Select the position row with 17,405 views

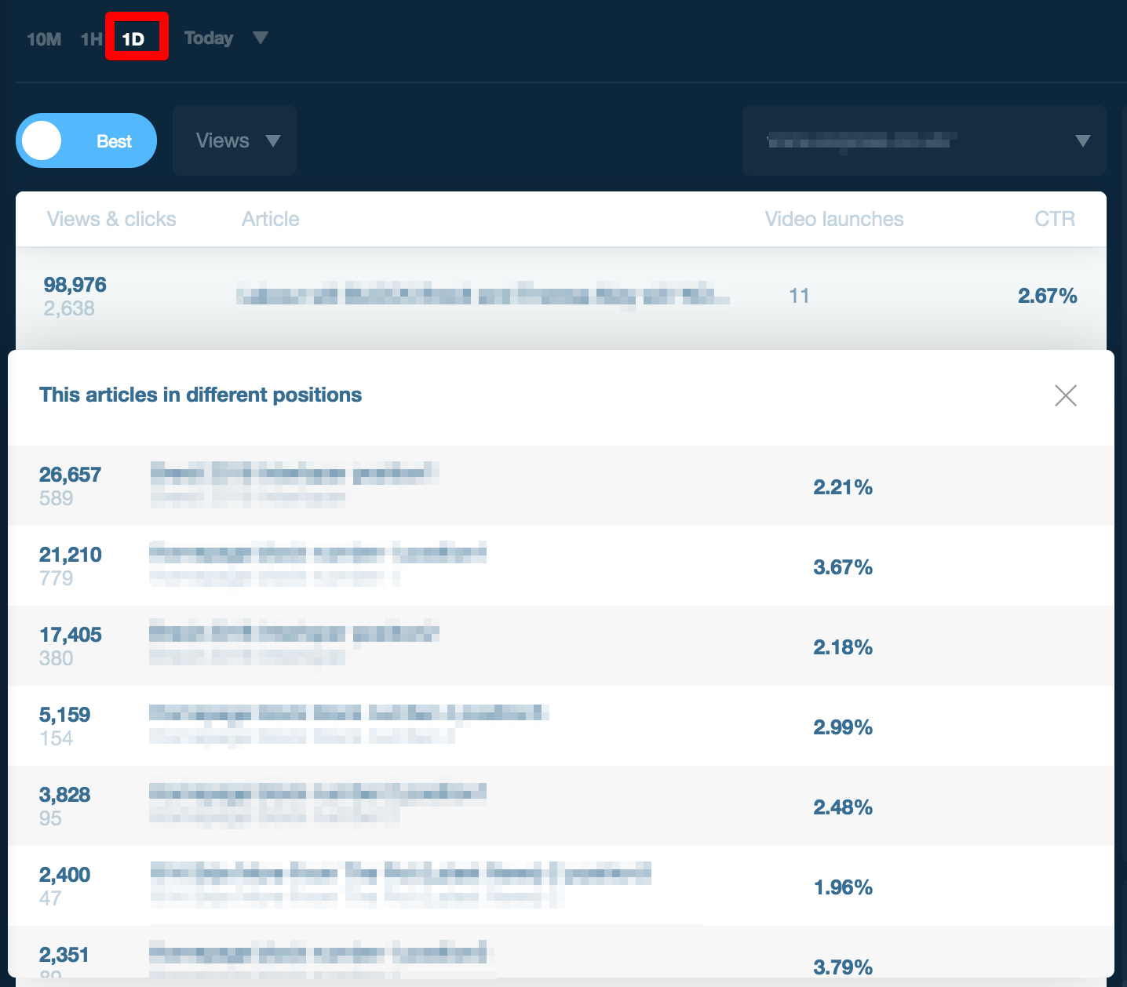561,646
